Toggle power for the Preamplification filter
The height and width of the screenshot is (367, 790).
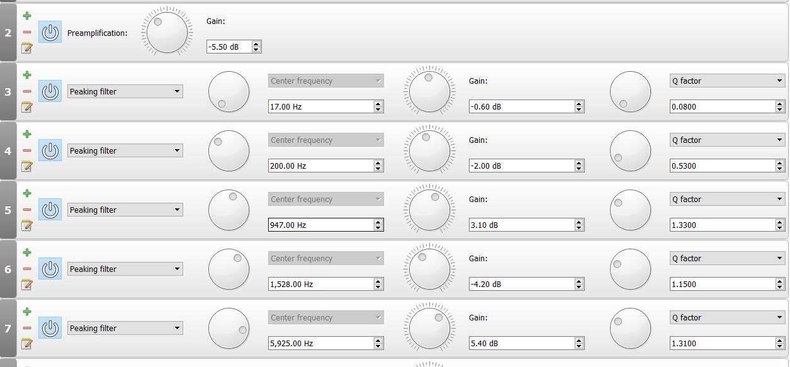[x=50, y=32]
